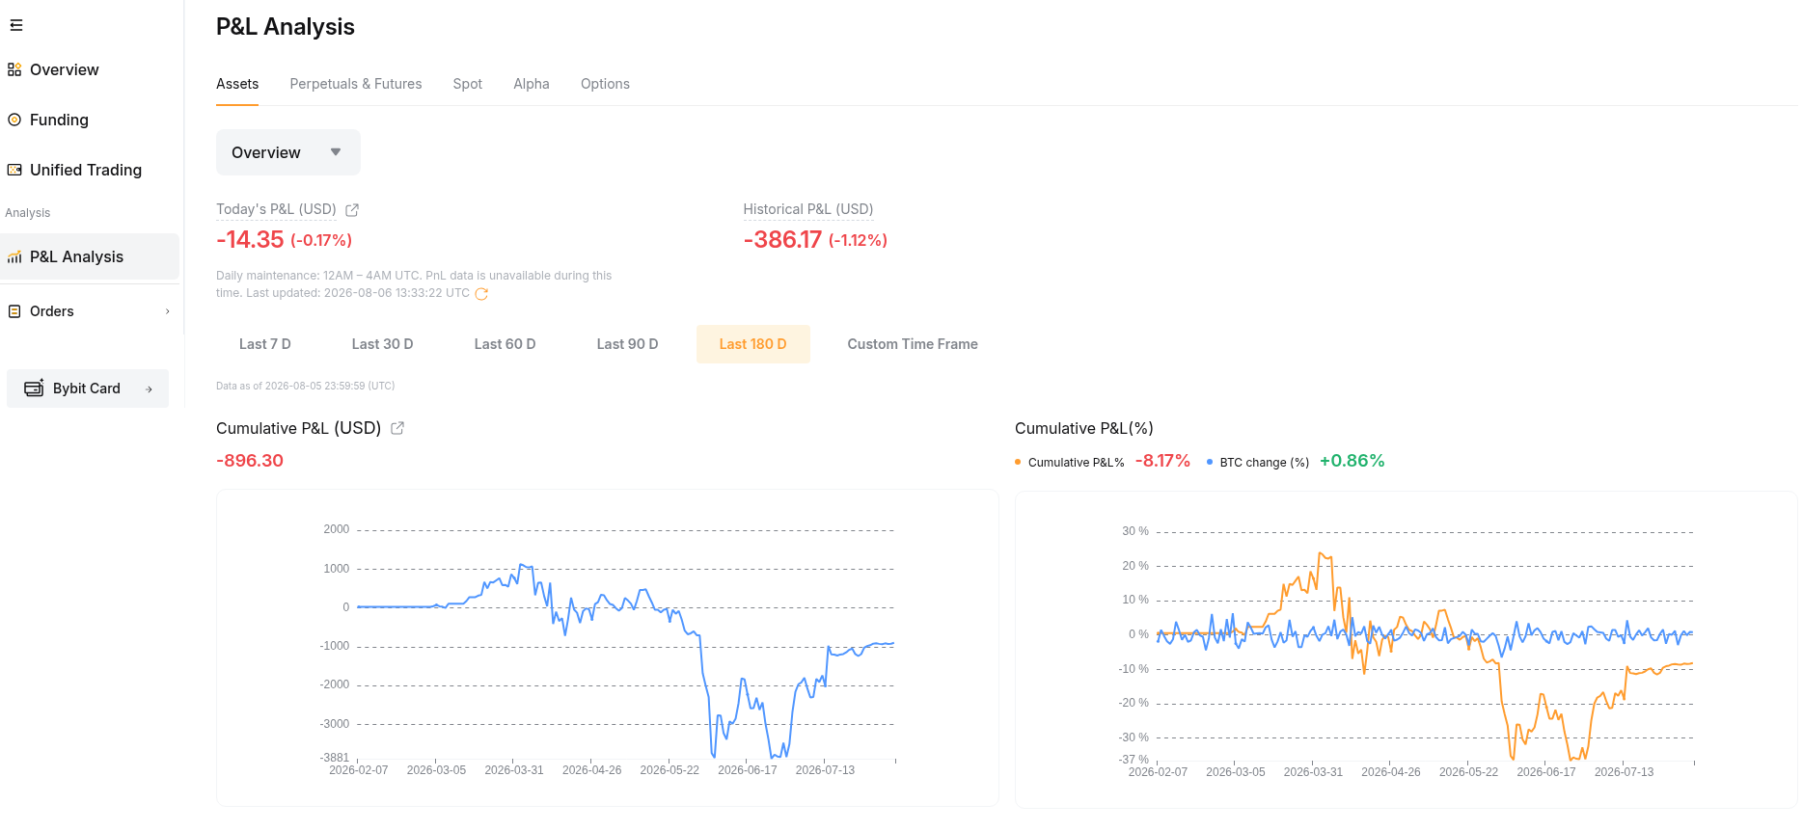The width and height of the screenshot is (1803, 831).
Task: Switch to the Options tab
Action: [x=605, y=85]
